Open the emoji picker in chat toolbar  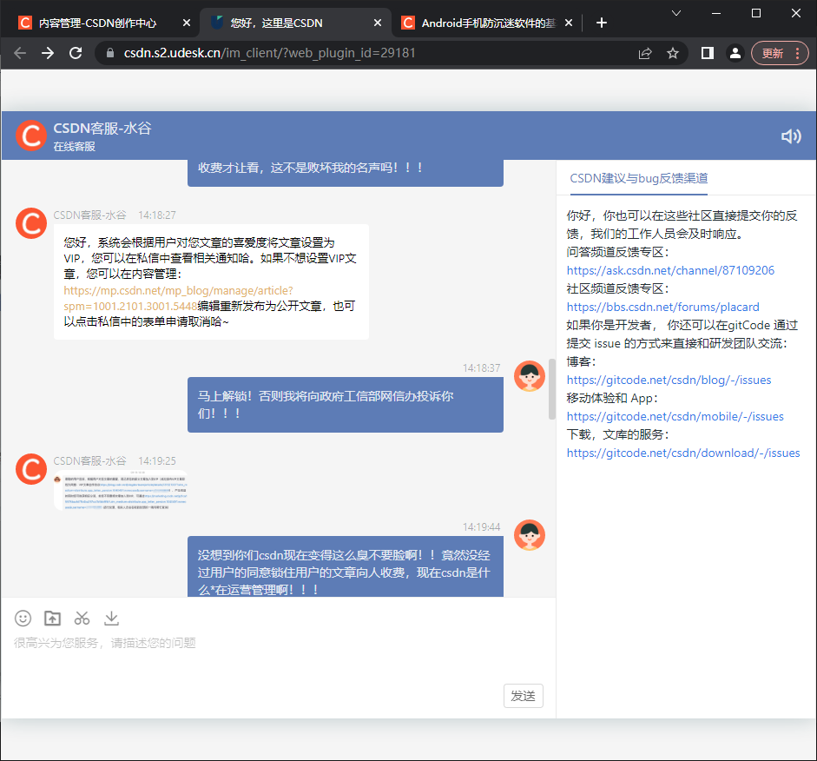tap(23, 619)
